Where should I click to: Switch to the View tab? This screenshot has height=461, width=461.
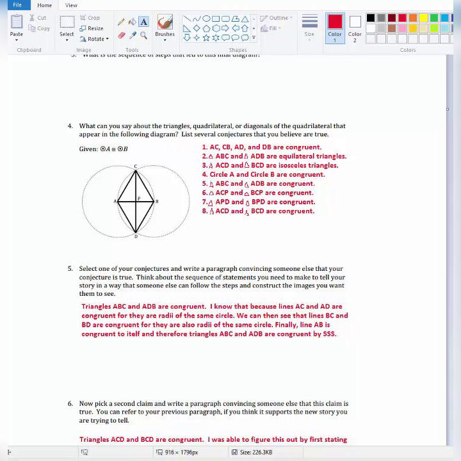[x=71, y=5]
